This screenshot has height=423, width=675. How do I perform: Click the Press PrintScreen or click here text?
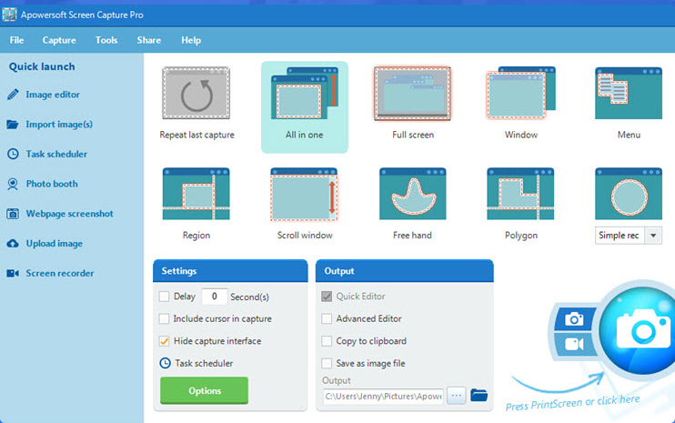tap(572, 403)
